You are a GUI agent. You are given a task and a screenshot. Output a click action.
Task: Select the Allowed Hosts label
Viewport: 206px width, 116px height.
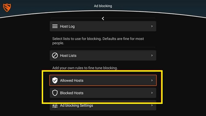point(72,80)
